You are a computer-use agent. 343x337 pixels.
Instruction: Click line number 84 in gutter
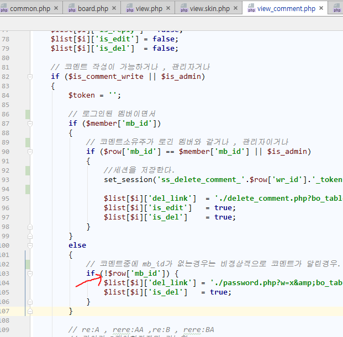tap(6, 95)
